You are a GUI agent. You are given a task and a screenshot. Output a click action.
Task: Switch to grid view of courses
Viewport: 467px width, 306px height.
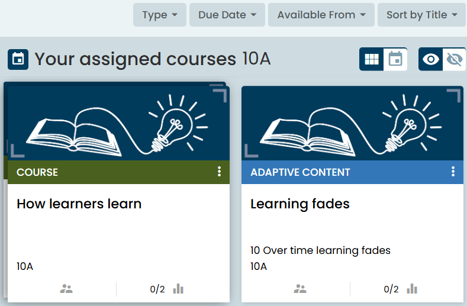[x=372, y=59]
